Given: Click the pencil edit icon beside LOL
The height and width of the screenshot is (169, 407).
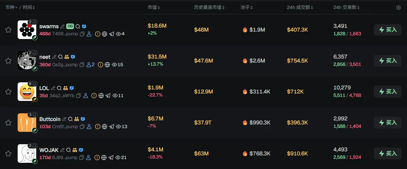Looking at the screenshot, I should 53,88.
